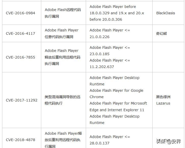Click the CVE-2018-4878 identifier
The height and width of the screenshot is (148, 185).
tap(20, 140)
